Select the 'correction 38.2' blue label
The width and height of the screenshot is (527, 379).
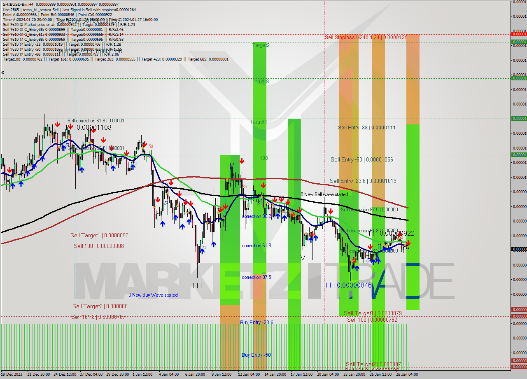(x=257, y=216)
